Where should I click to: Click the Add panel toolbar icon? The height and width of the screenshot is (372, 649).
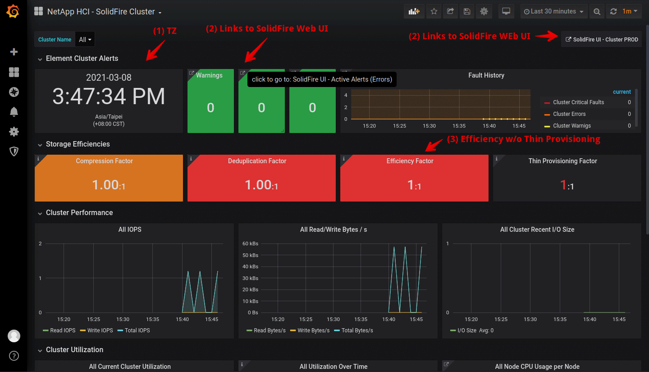414,11
